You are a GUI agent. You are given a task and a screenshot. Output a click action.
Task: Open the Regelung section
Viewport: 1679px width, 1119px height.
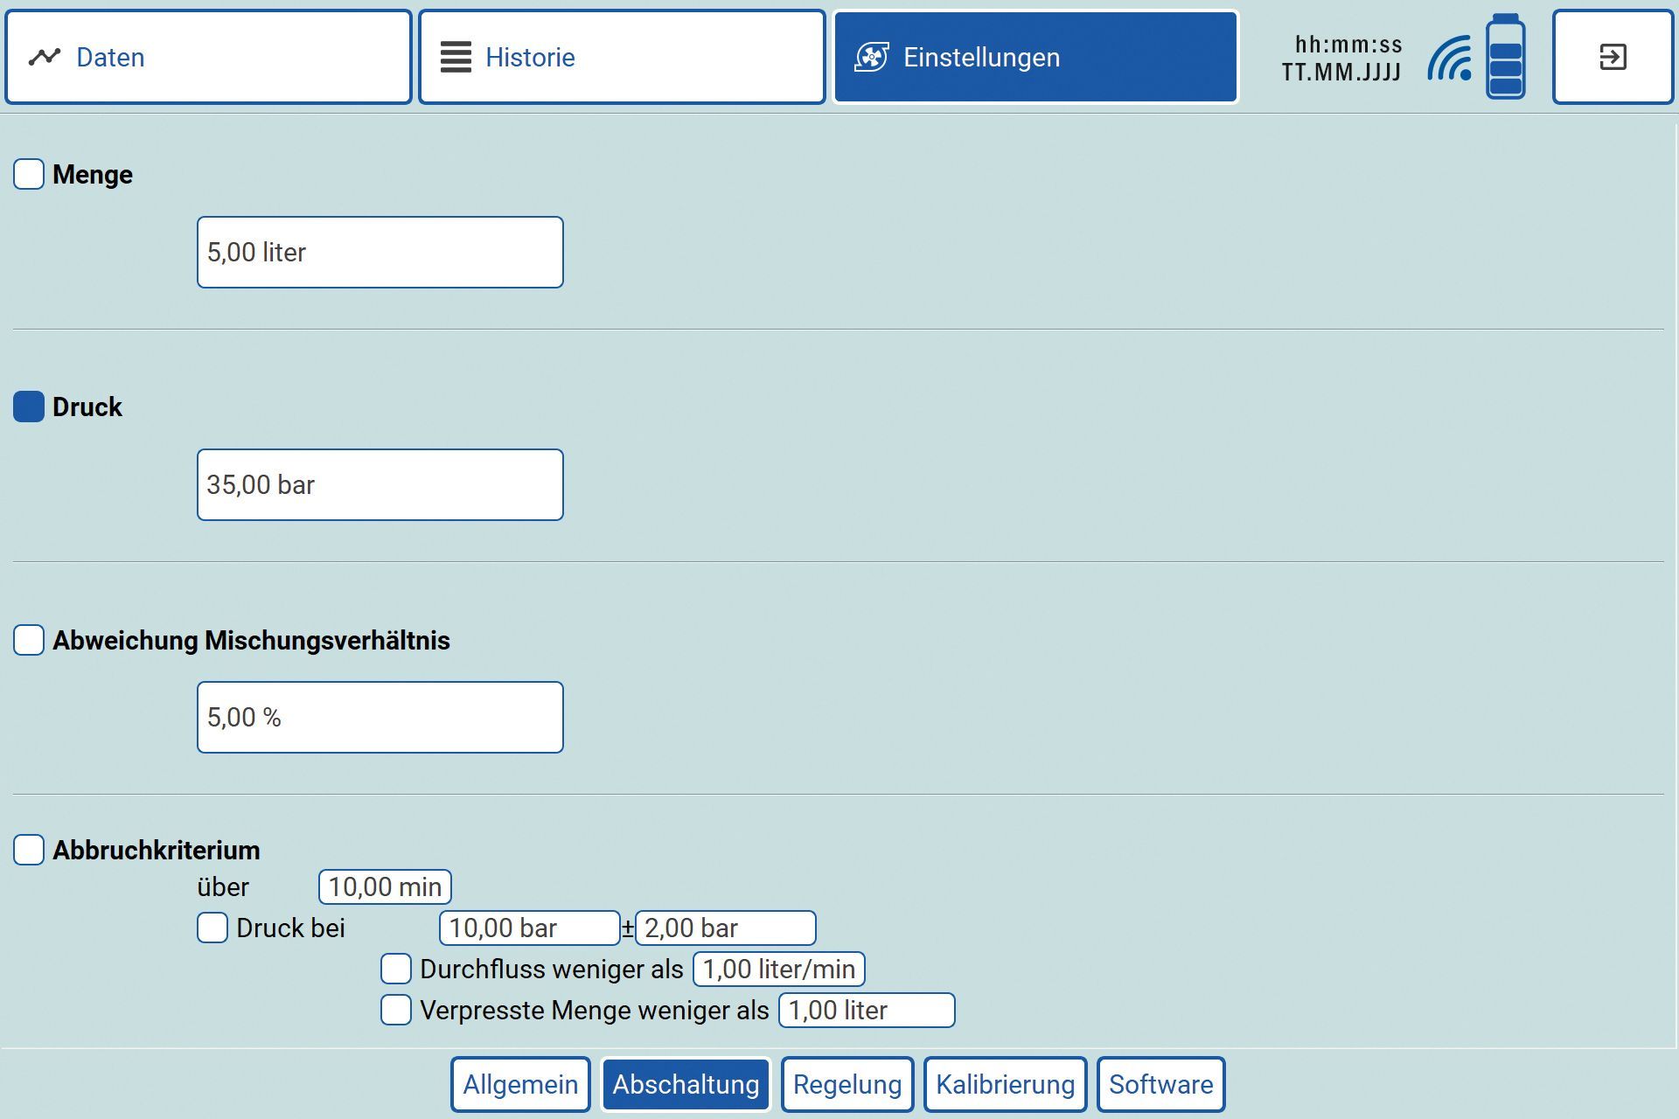click(846, 1084)
